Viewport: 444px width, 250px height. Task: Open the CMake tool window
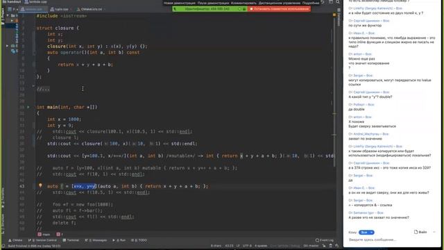(15, 240)
